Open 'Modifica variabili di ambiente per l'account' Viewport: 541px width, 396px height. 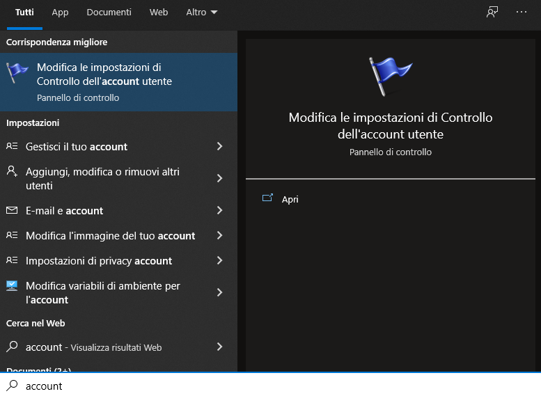pyautogui.click(x=118, y=293)
